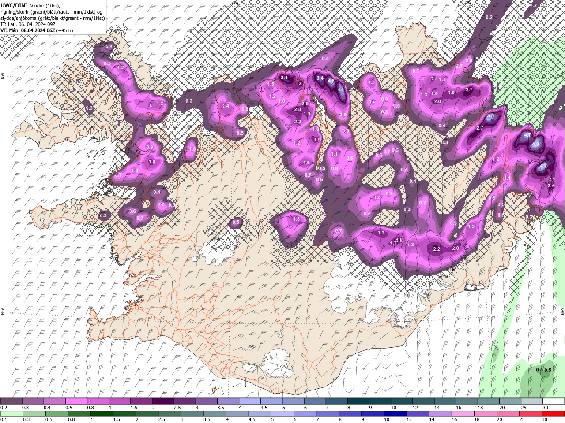Click the '18' label under upper legend row

[x=480, y=408]
